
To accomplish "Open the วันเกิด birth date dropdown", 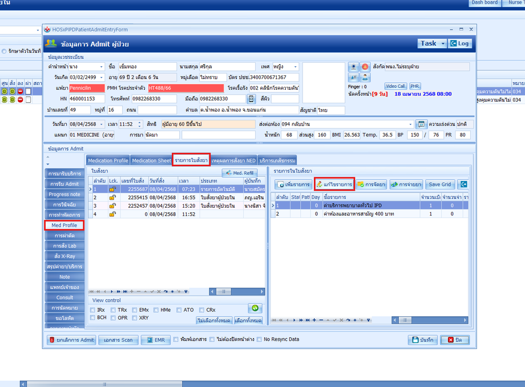I will point(101,77).
